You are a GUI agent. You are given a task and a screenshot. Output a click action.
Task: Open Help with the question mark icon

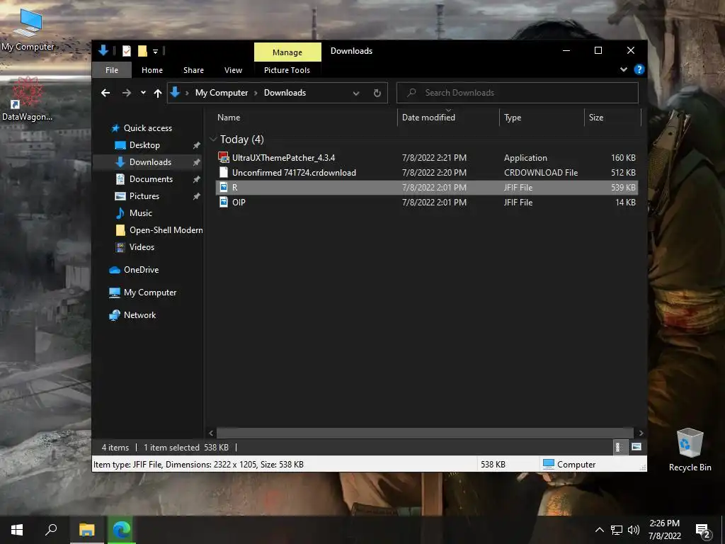click(x=639, y=69)
